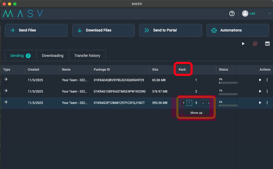The height and width of the screenshot is (169, 273).
Task: Click the Your Team name of the 376.97 MB row
Action: pyautogui.click(x=74, y=91)
